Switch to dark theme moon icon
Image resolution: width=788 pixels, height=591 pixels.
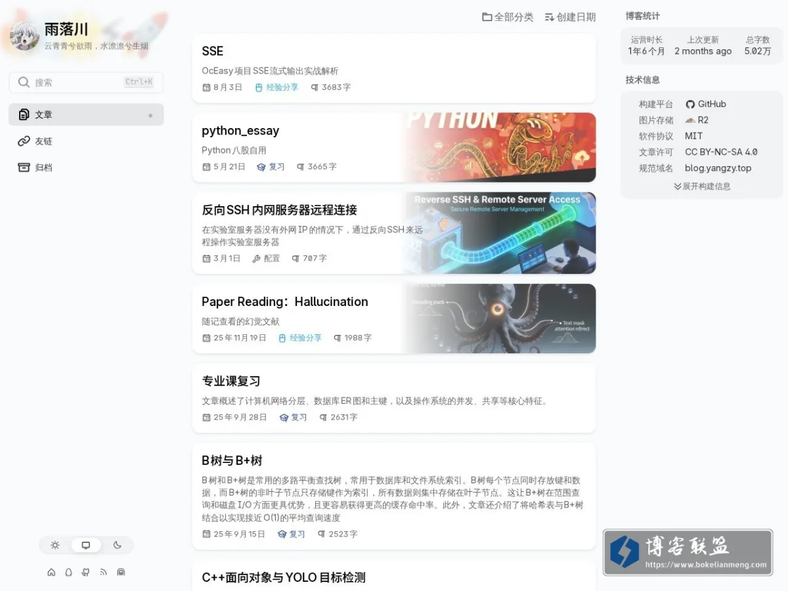point(118,545)
